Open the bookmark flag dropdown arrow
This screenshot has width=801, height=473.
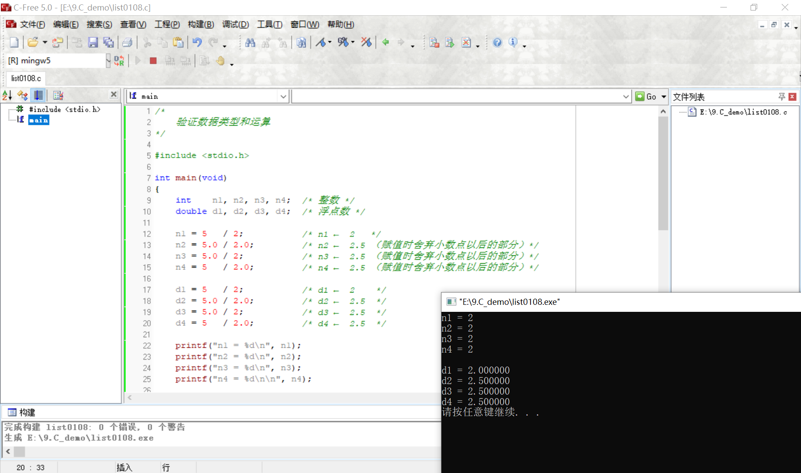(330, 42)
